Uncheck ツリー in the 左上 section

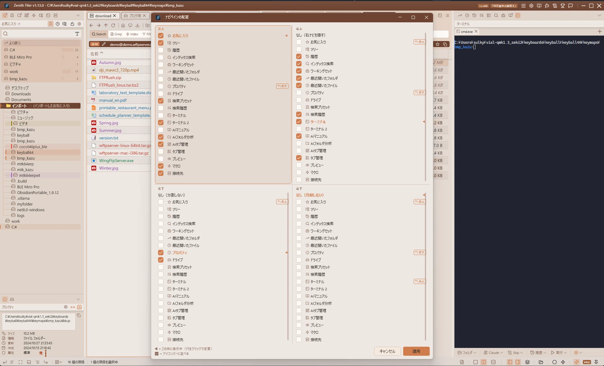pos(161,43)
